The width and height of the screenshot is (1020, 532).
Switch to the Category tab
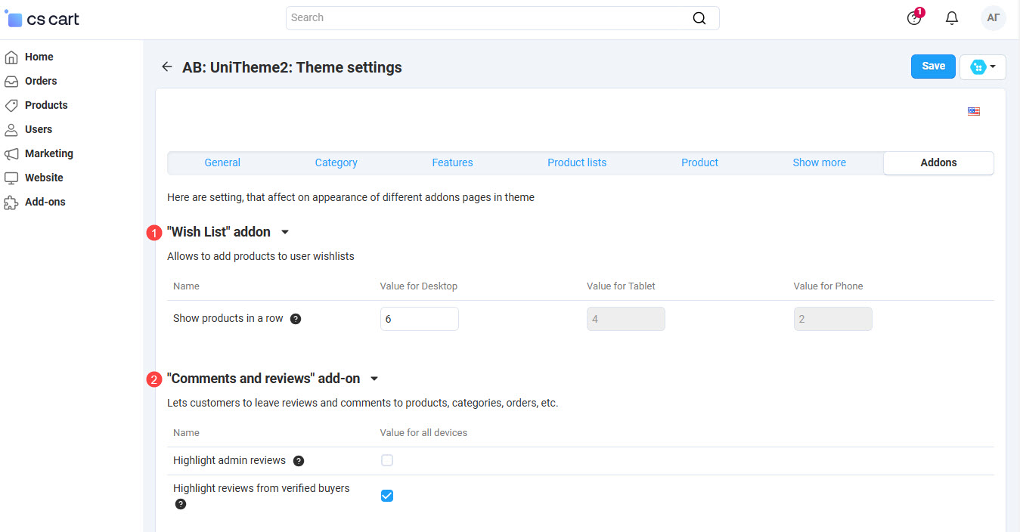coord(336,162)
